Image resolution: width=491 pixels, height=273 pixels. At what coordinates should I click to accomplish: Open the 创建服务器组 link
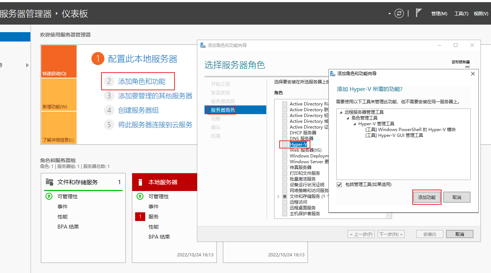point(138,110)
